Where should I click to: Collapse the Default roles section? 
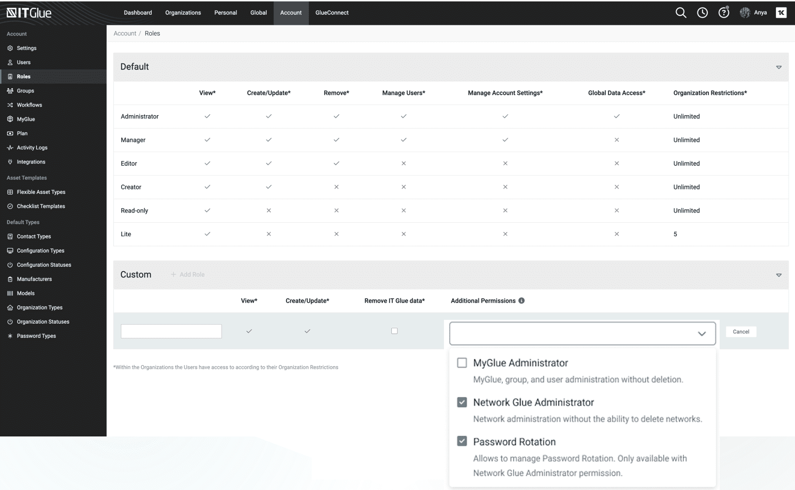click(x=778, y=67)
